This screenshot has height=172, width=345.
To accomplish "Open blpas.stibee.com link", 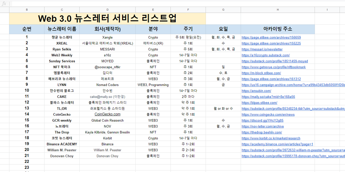I will pos(259,103).
